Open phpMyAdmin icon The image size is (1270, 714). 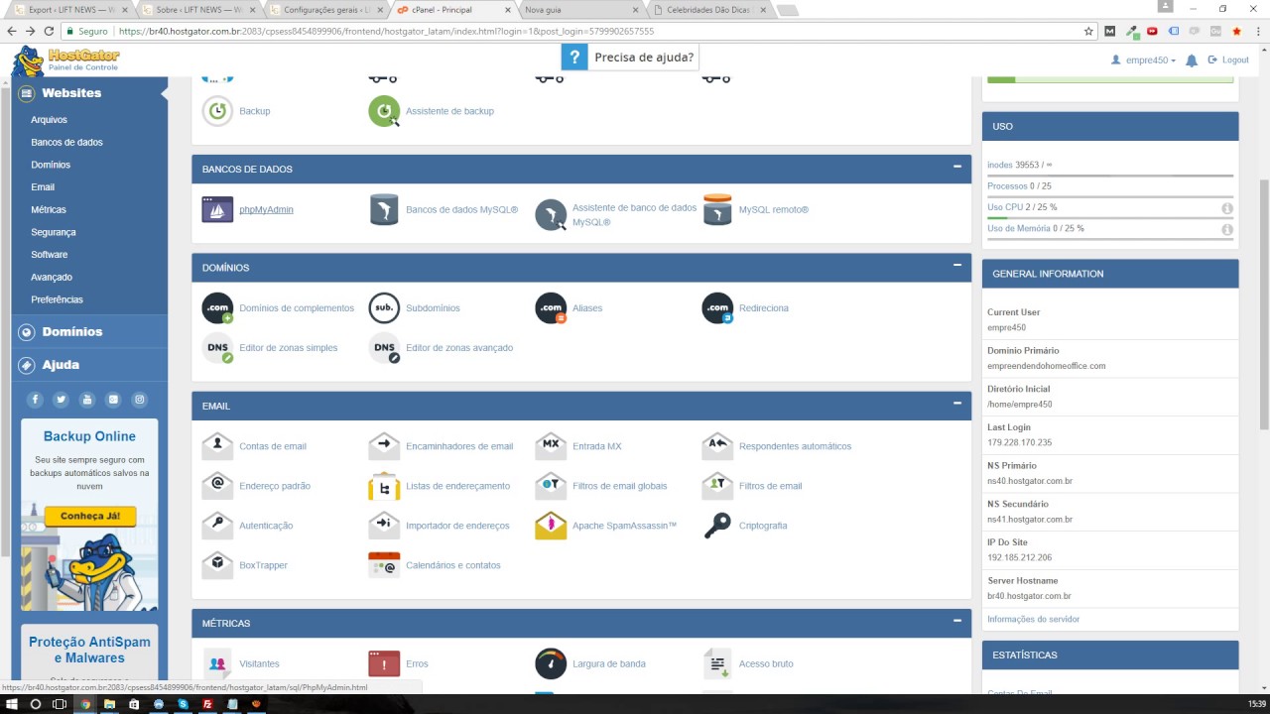coord(217,210)
